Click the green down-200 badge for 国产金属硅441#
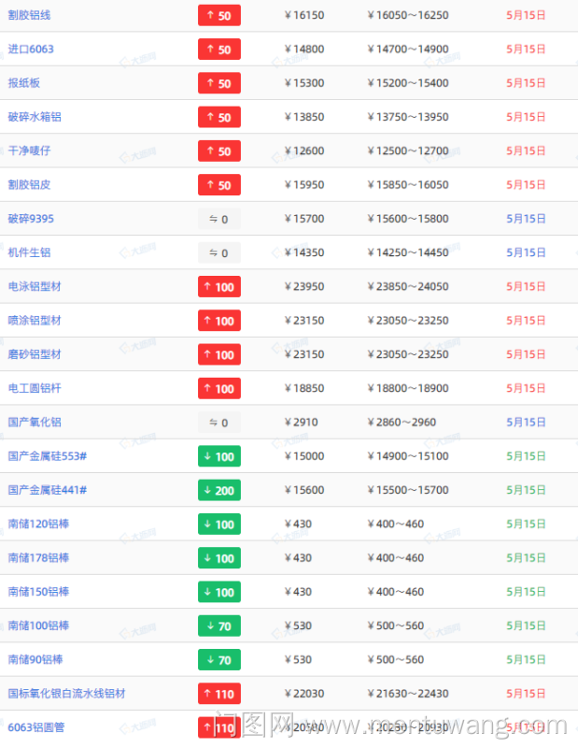Image resolution: width=578 pixels, height=748 pixels. (219, 490)
